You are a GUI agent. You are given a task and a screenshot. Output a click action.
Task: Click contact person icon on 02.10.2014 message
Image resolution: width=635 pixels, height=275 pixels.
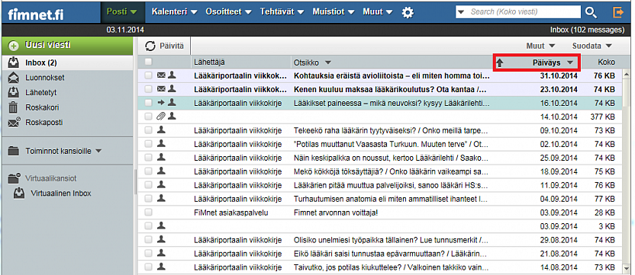161,144
